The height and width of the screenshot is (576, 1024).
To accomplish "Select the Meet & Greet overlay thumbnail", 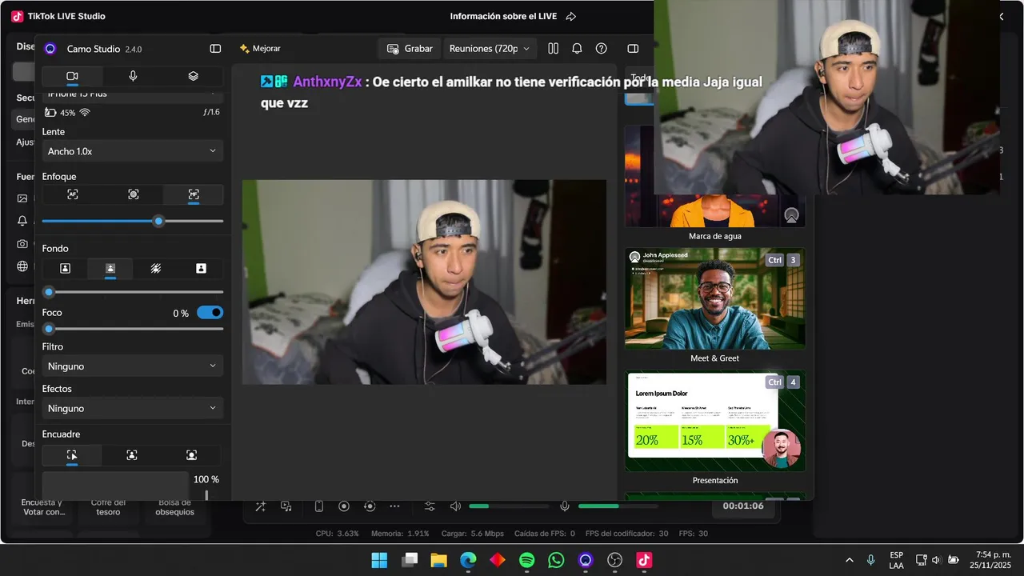I will pos(714,298).
